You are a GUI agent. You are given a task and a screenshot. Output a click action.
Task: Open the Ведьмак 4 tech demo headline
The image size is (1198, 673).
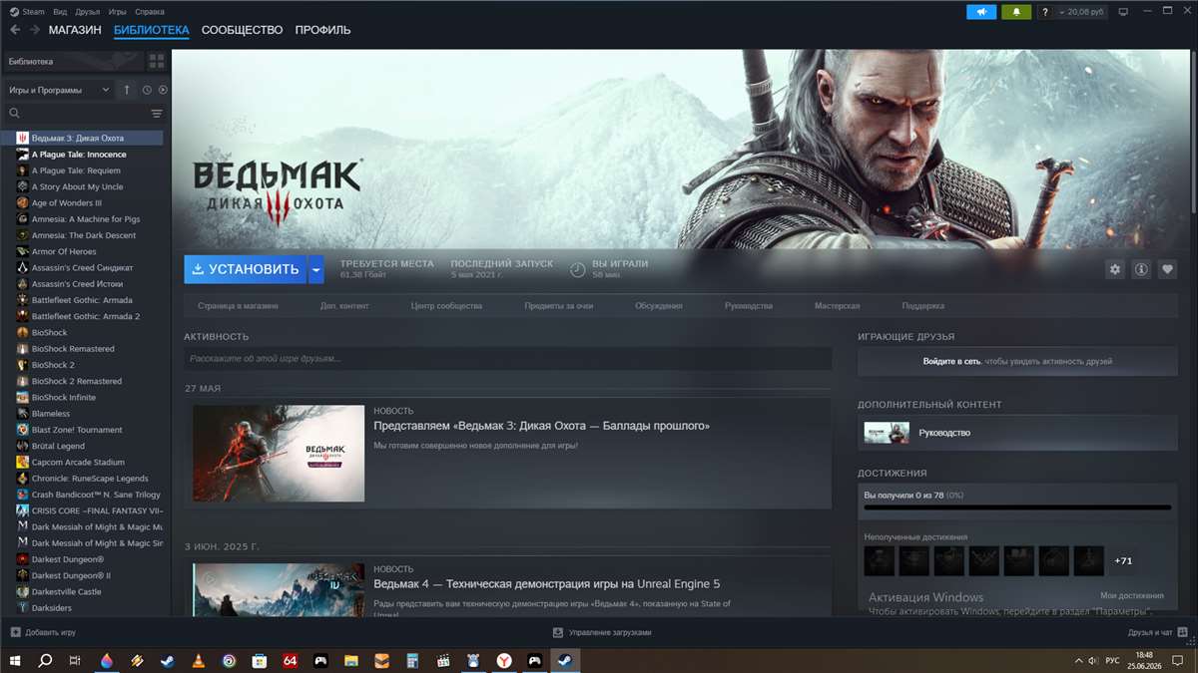point(546,584)
